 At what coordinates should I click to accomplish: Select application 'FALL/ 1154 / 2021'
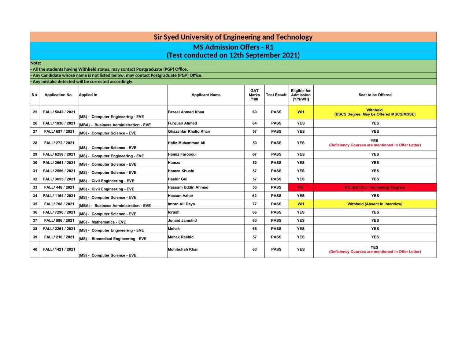tap(59, 196)
